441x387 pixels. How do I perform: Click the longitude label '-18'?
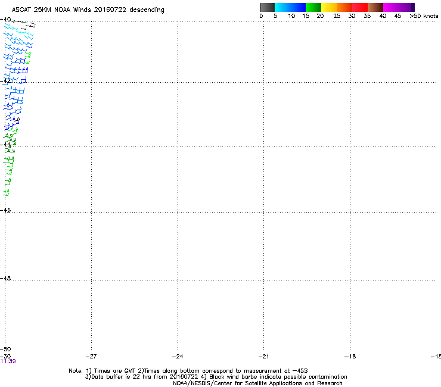pyautogui.click(x=350, y=357)
